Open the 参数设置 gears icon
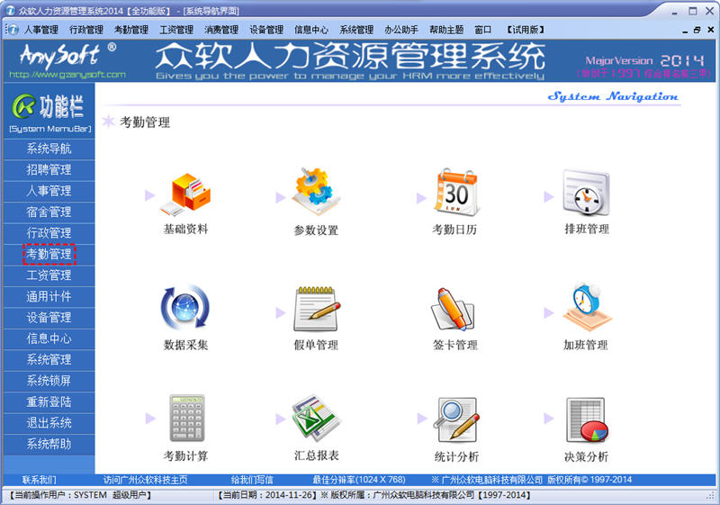The height and width of the screenshot is (505, 720). tap(316, 191)
